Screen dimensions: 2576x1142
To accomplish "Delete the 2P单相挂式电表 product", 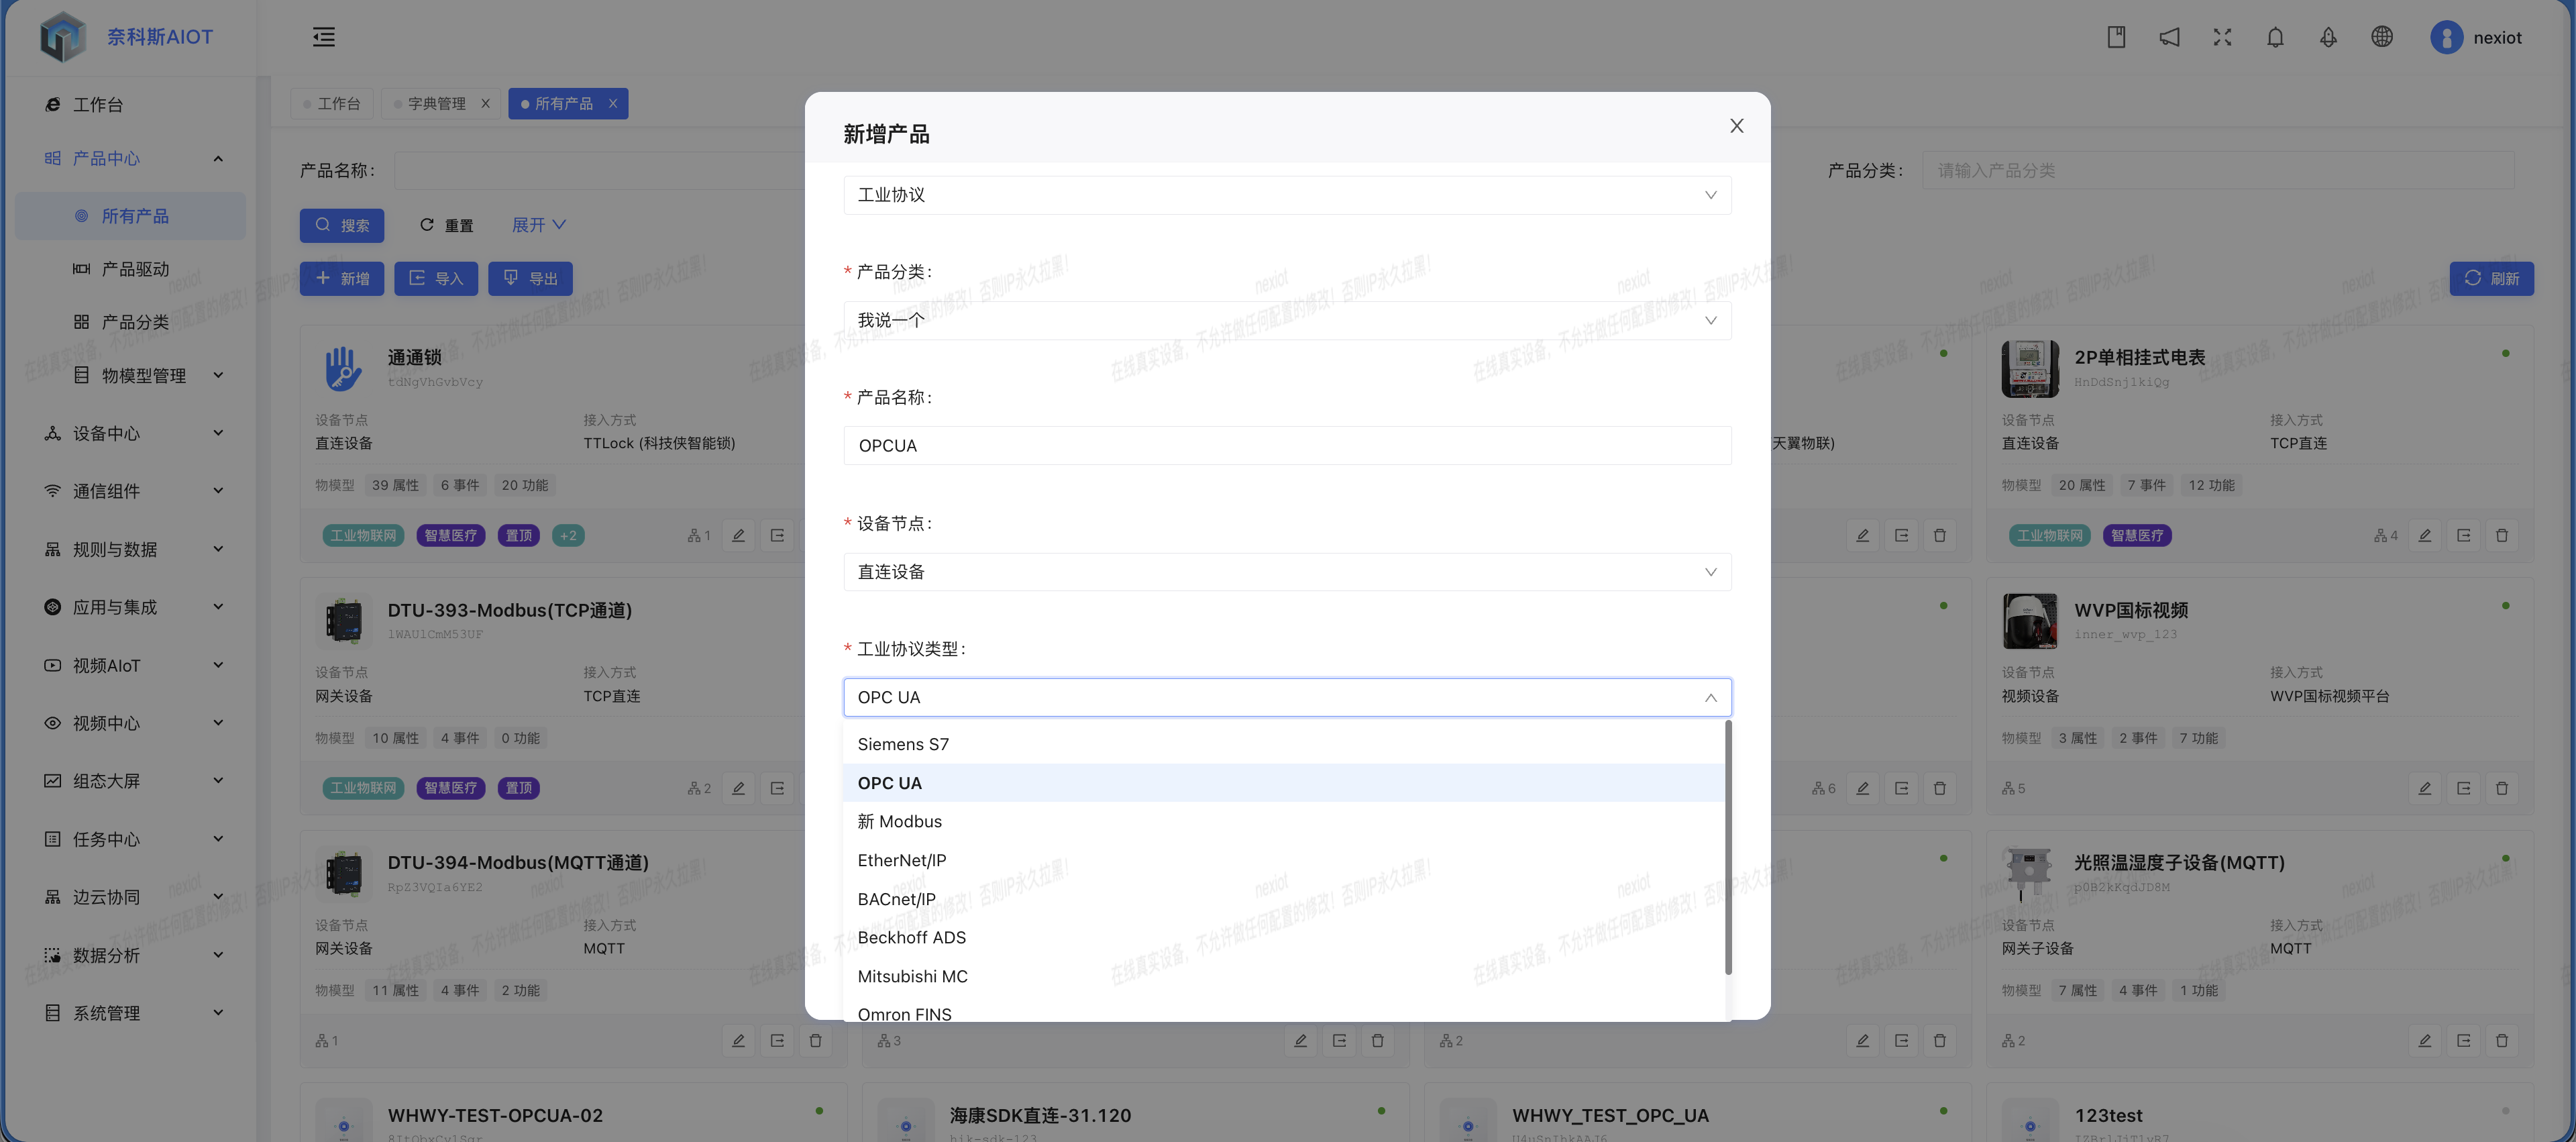I will point(2502,535).
